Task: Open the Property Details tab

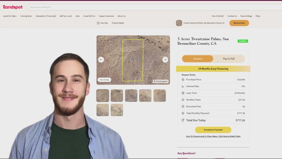Action: (x=118, y=23)
